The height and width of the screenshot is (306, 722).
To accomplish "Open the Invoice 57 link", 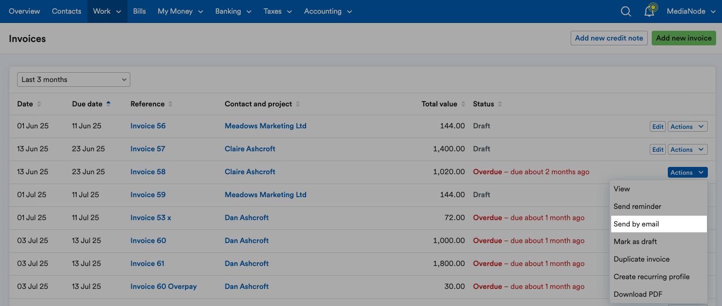I will coord(148,149).
